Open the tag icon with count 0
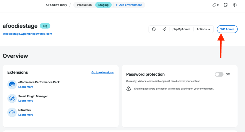The width and height of the screenshot is (245, 132). pos(215,5)
